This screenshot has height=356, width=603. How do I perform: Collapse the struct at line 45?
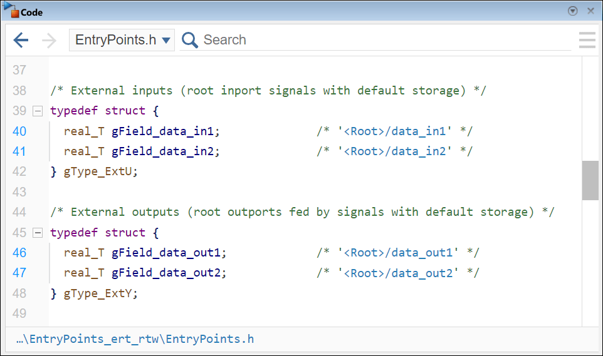tap(38, 233)
